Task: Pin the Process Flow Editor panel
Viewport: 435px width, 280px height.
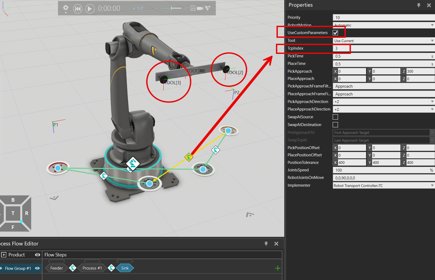Action: click(266, 244)
